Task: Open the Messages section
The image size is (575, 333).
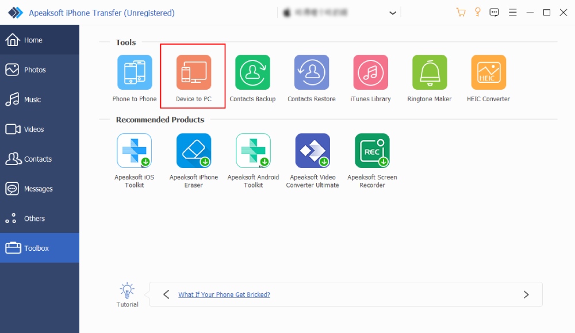Action: click(40, 189)
